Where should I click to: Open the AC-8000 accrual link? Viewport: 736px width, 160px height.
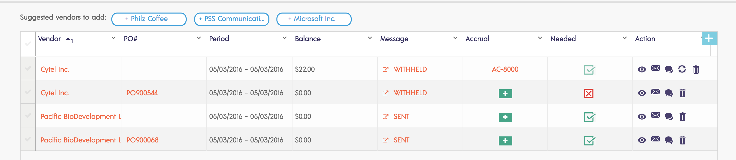505,69
